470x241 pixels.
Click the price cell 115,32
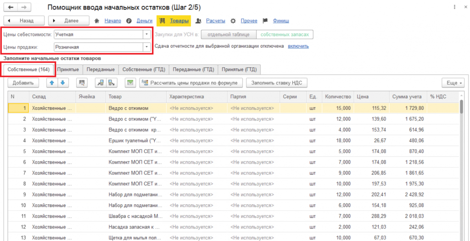[x=371, y=108]
